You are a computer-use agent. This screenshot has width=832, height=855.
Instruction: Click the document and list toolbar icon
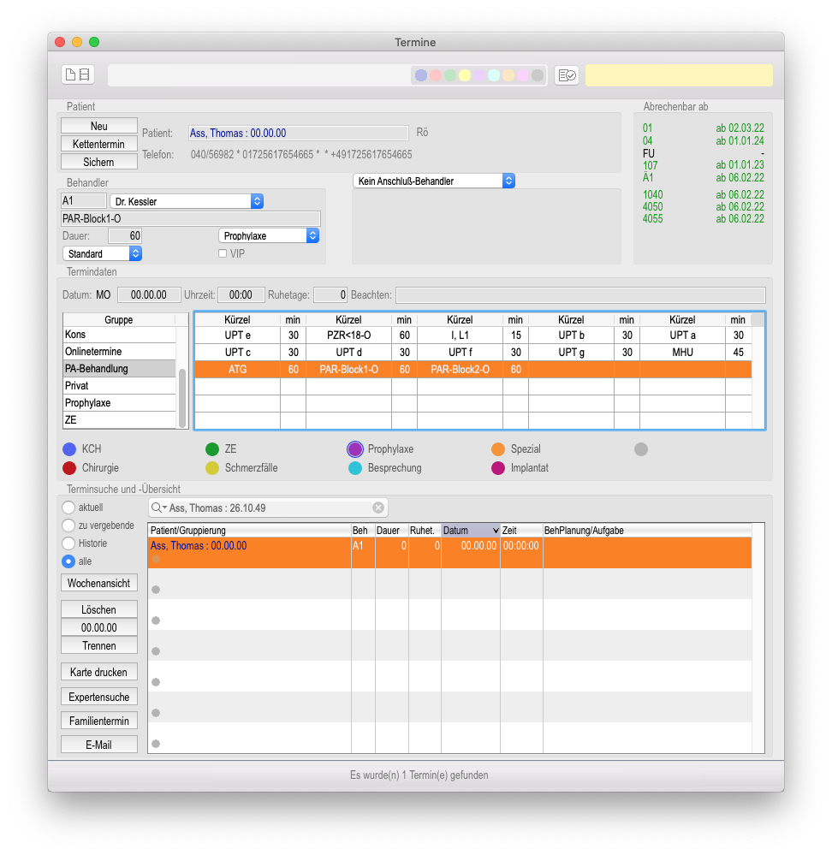tap(78, 74)
